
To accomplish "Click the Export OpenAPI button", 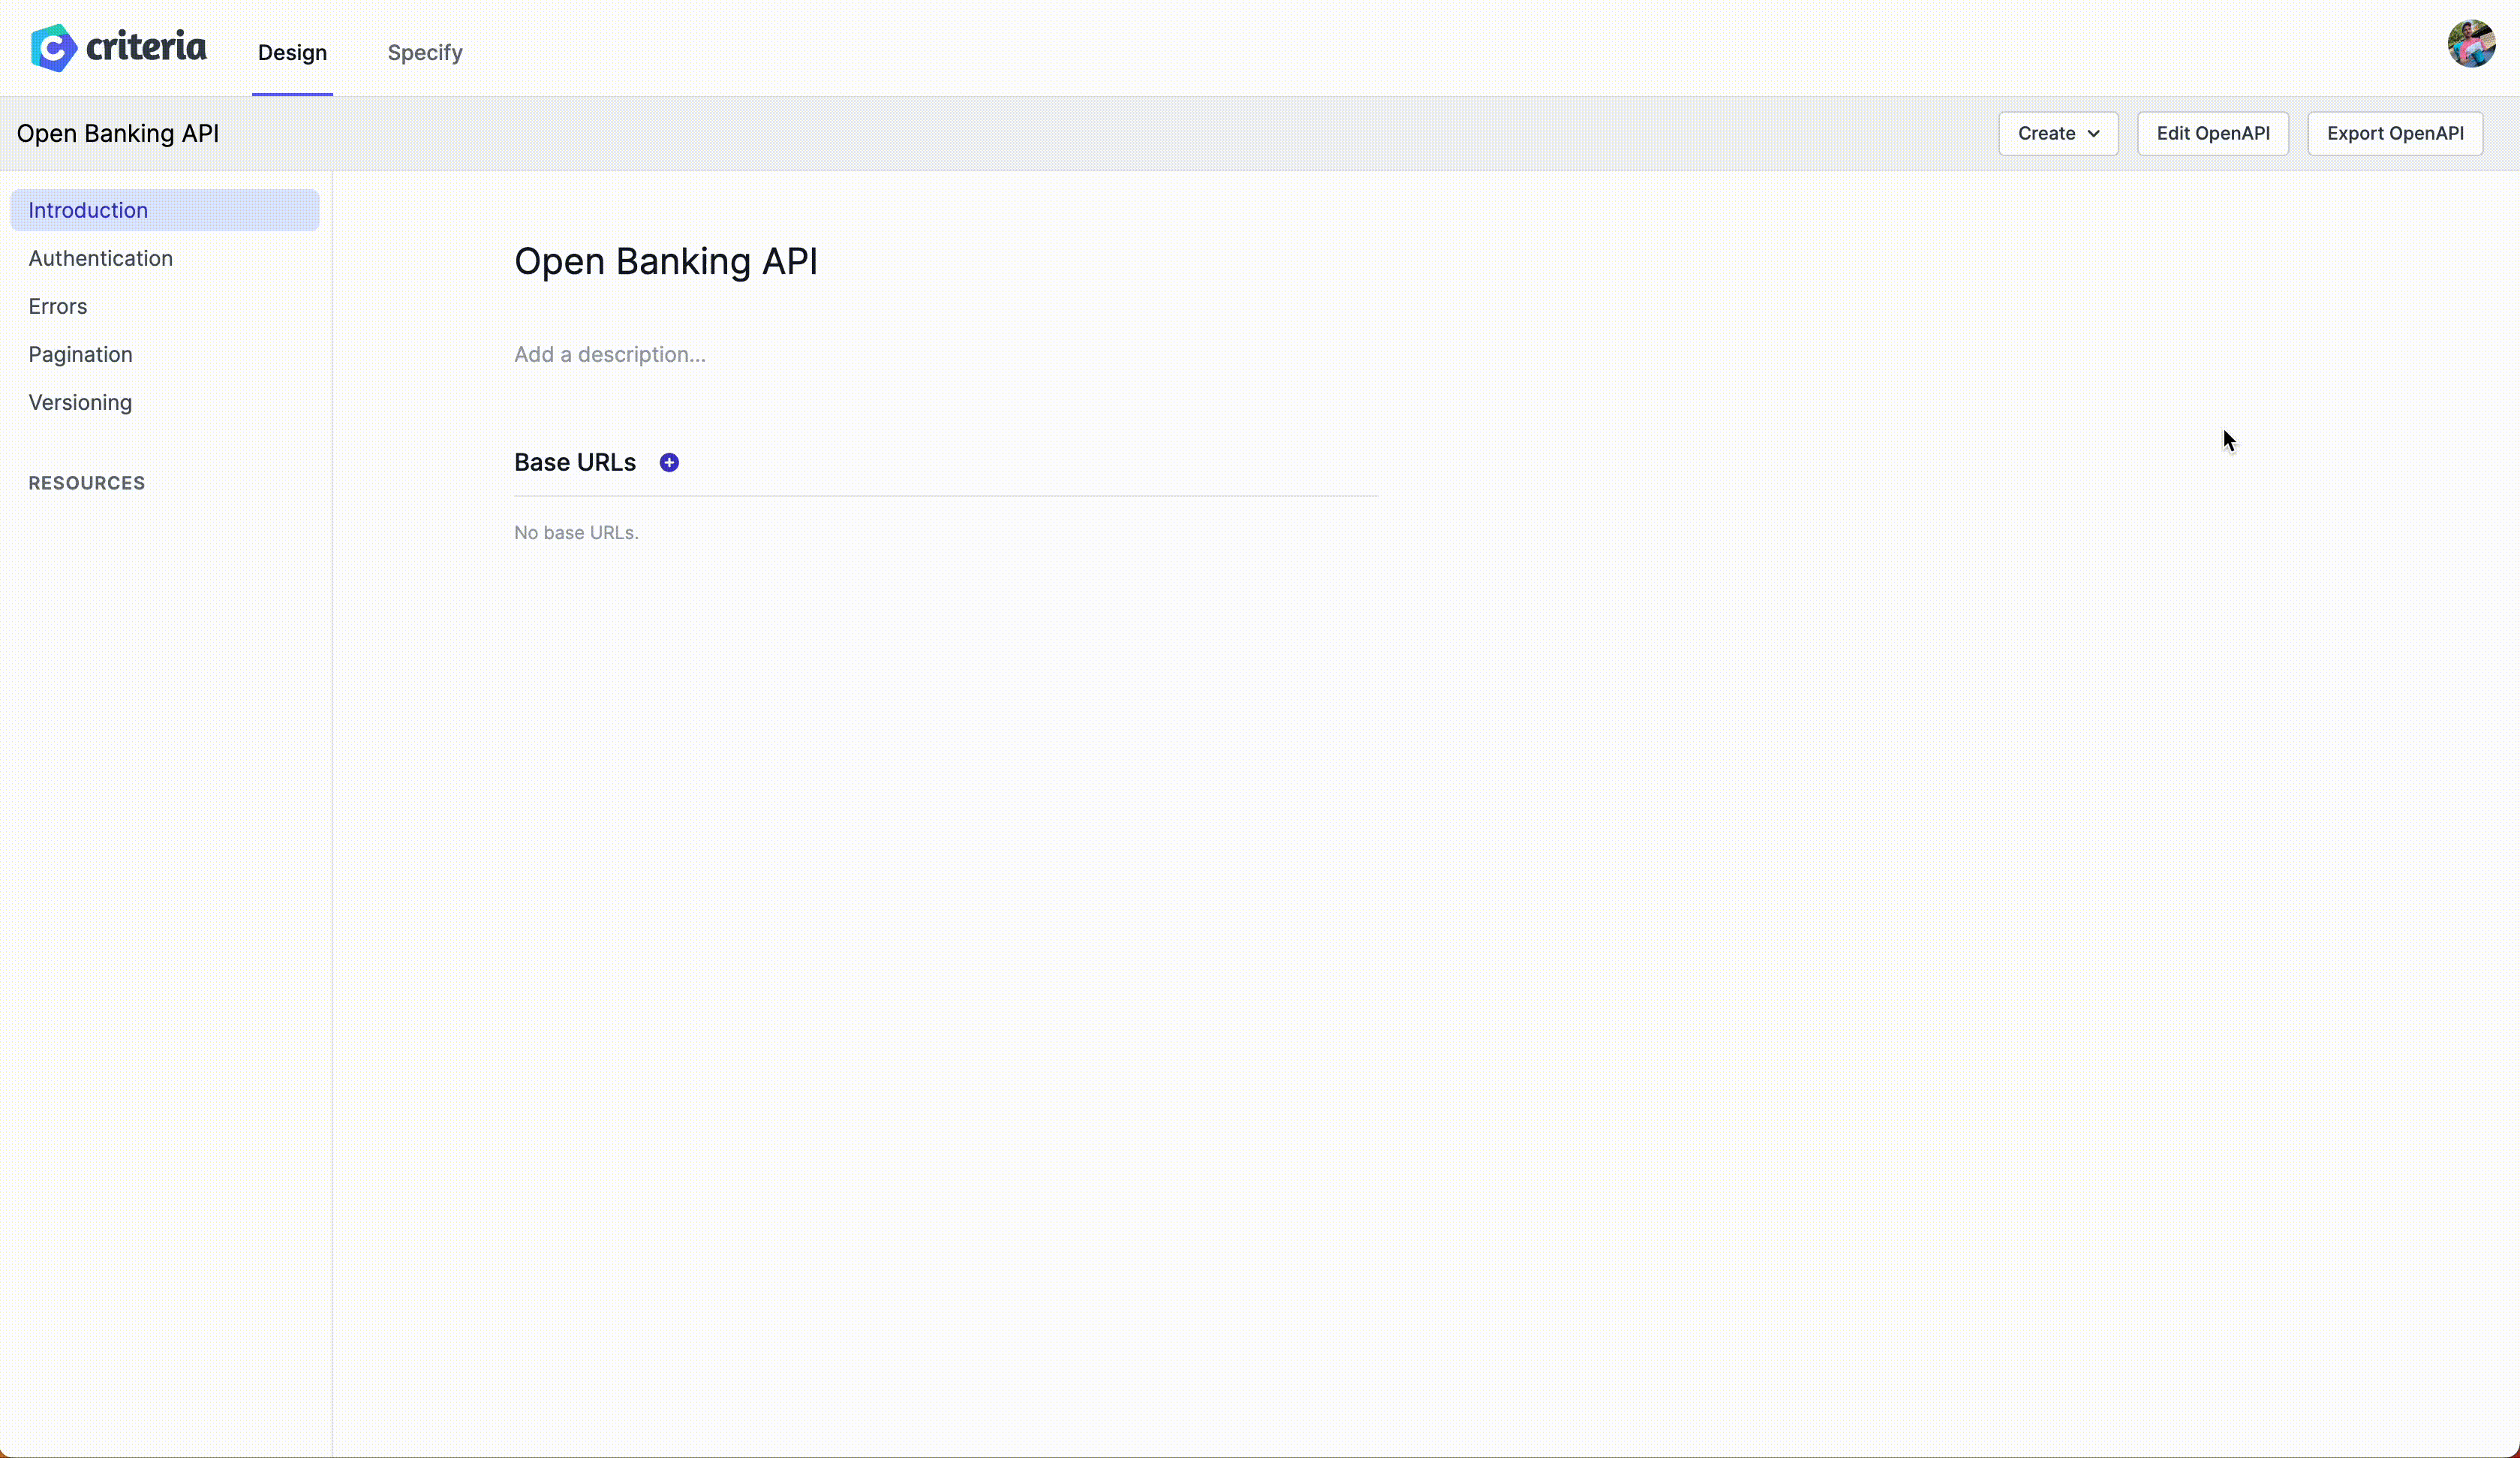I will coord(2395,133).
